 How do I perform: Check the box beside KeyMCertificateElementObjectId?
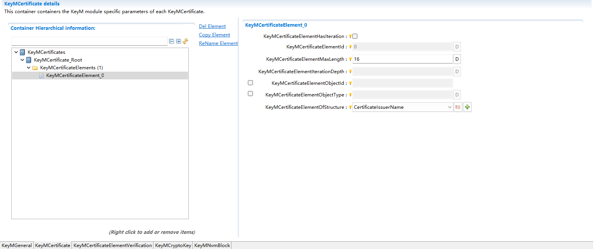point(250,82)
